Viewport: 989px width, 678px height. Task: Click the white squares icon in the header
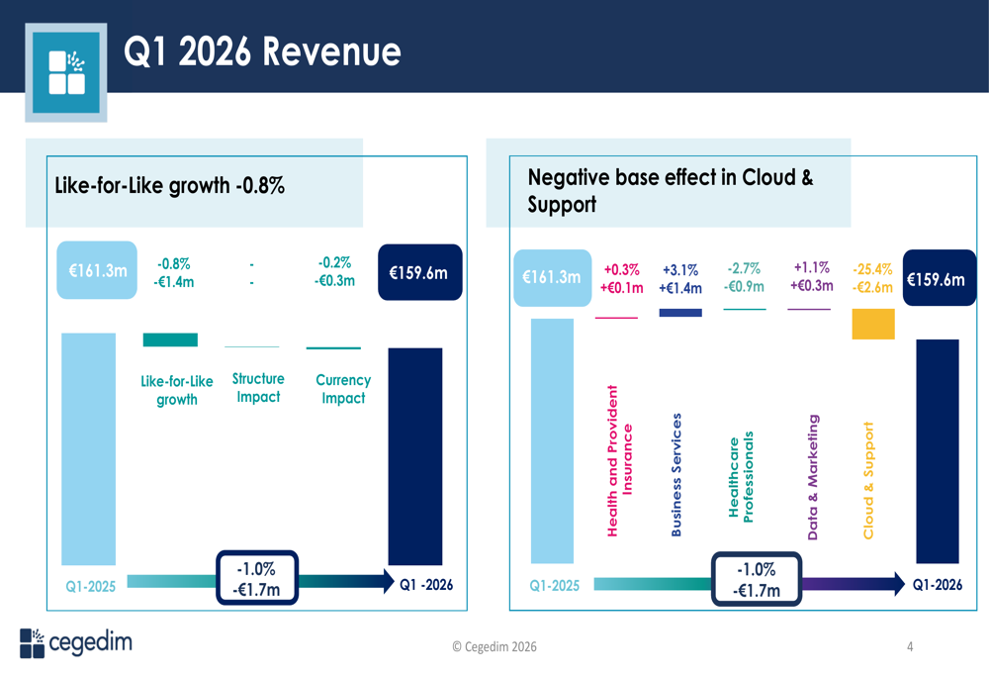tap(66, 72)
